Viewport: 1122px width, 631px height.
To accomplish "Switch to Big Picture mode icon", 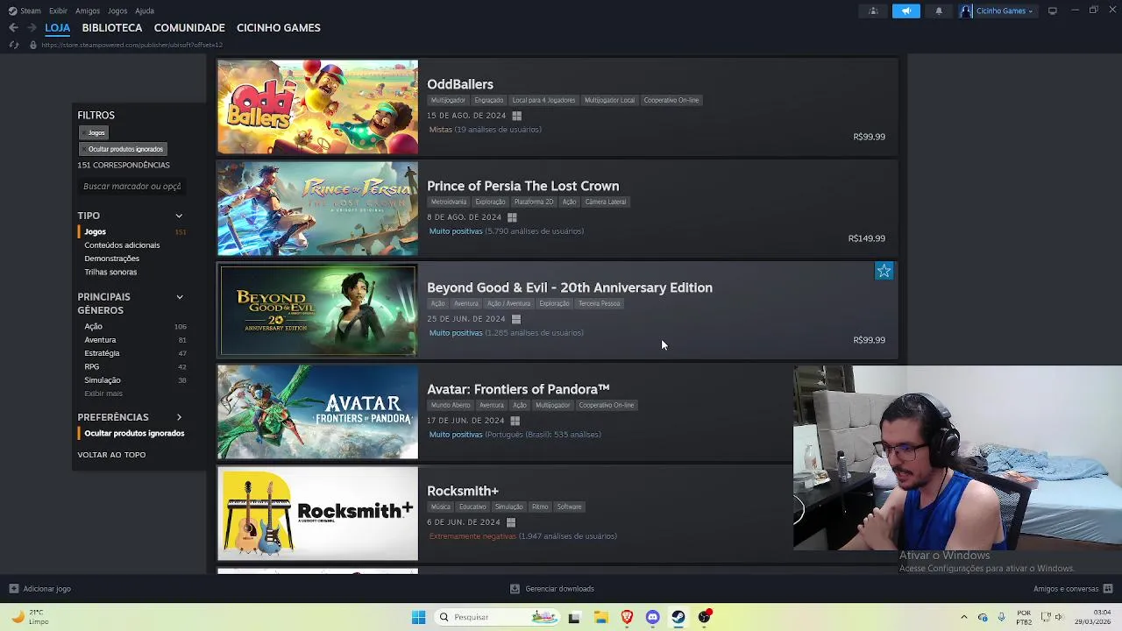I will point(1053,11).
